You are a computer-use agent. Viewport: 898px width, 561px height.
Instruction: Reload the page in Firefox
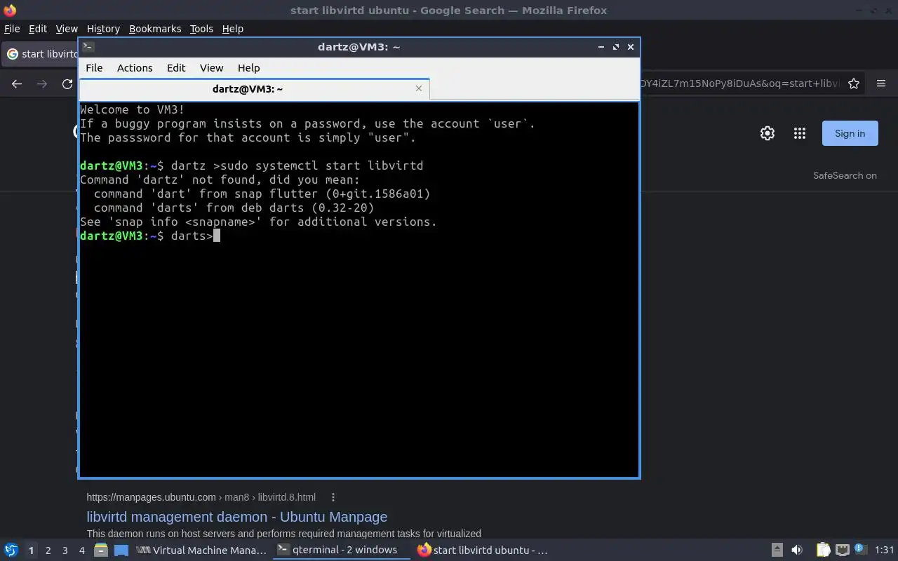coord(67,83)
